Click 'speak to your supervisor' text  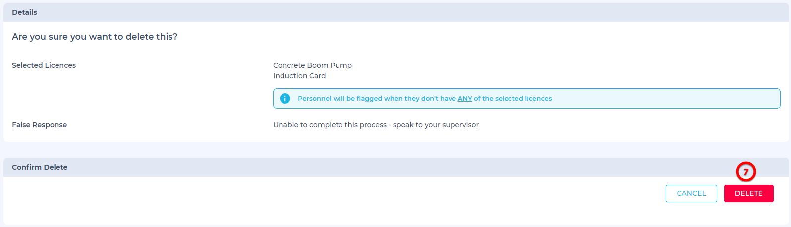point(436,125)
